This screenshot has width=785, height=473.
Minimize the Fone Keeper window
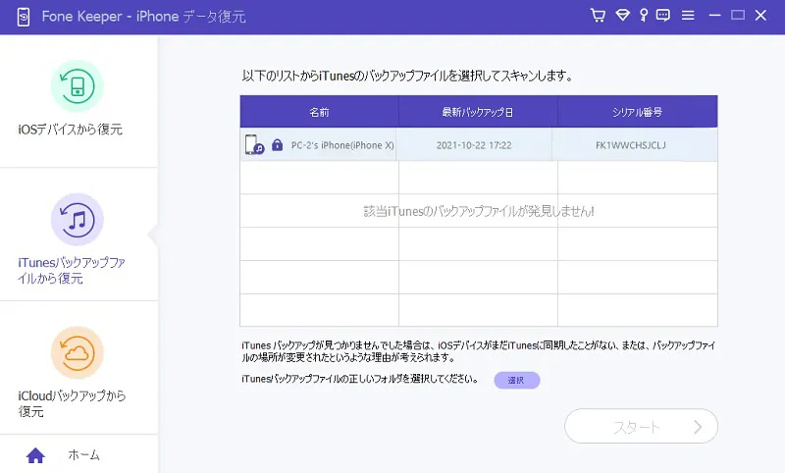(x=714, y=16)
